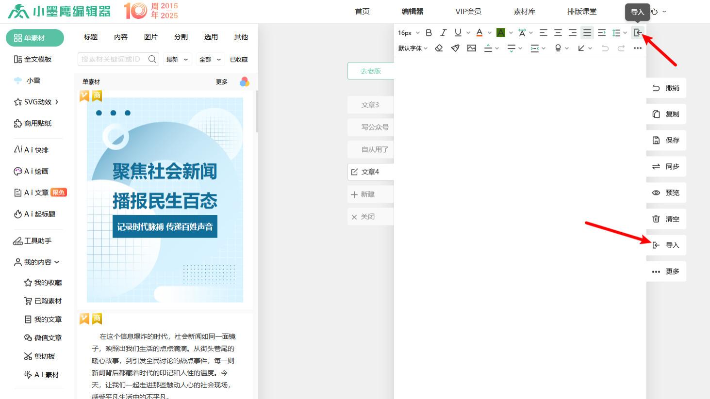Click the 预览 preview button

coord(666,192)
